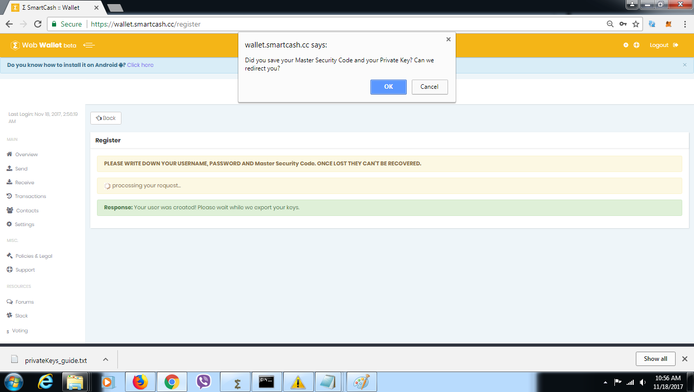
Task: Open the Support sidebar link
Action: click(25, 269)
